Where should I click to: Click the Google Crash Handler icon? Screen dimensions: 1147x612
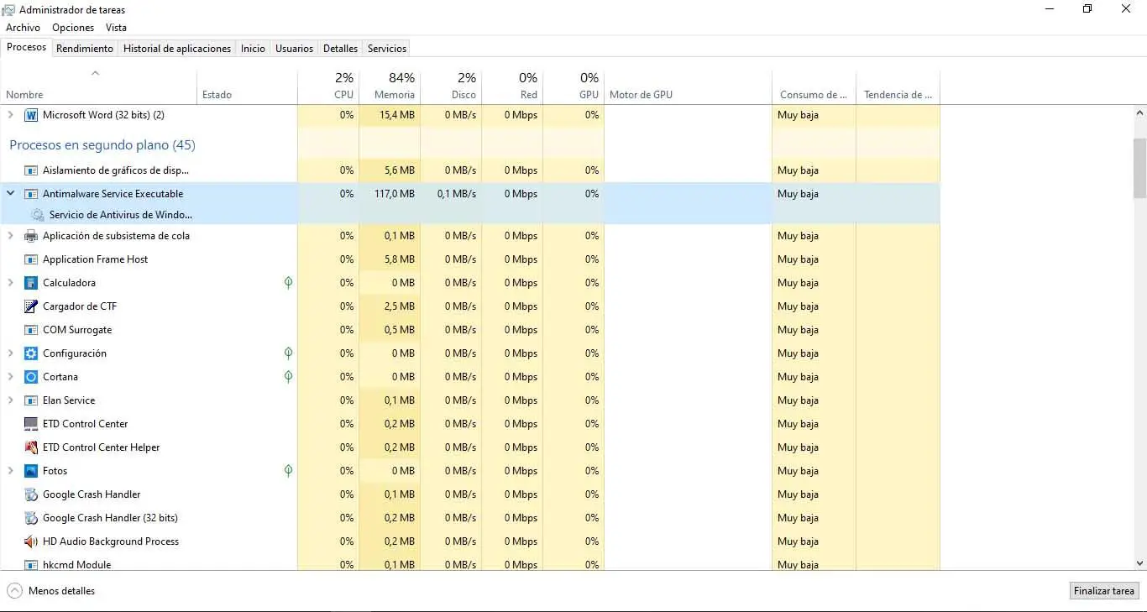point(31,494)
